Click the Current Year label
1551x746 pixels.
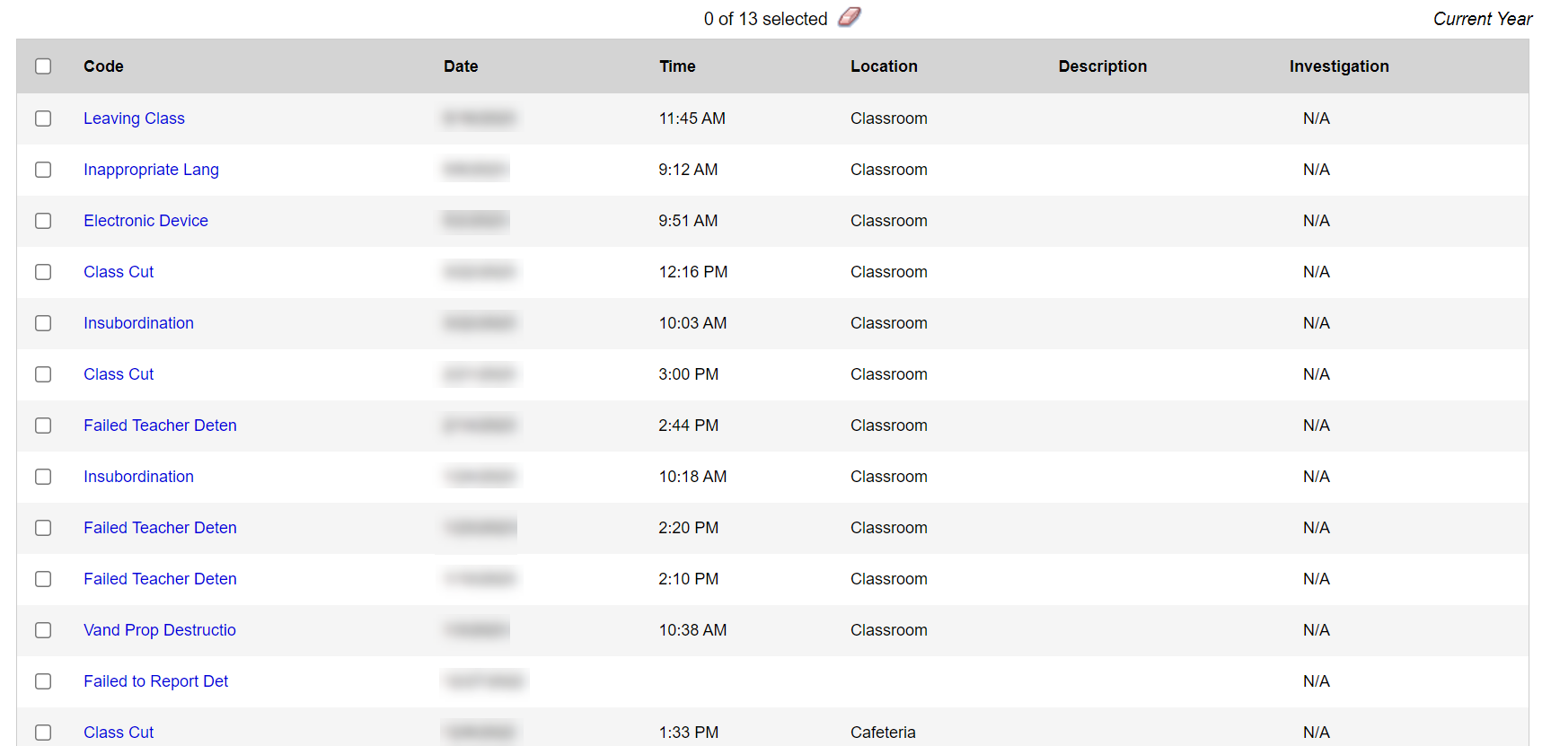[x=1482, y=19]
